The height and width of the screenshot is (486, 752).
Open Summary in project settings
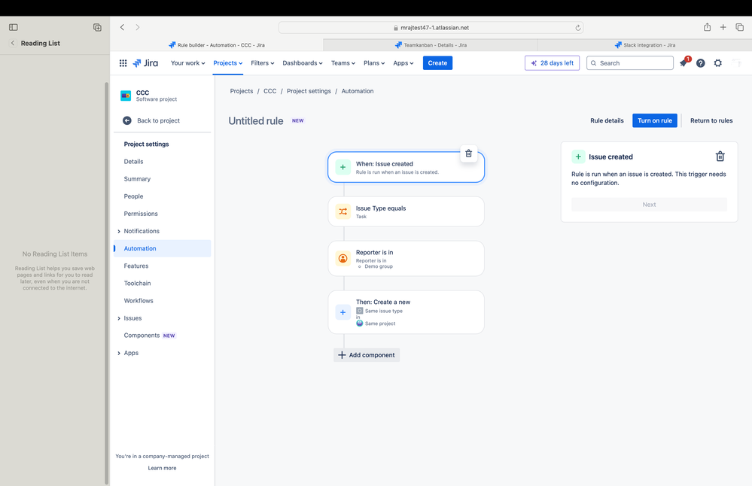click(x=162, y=179)
